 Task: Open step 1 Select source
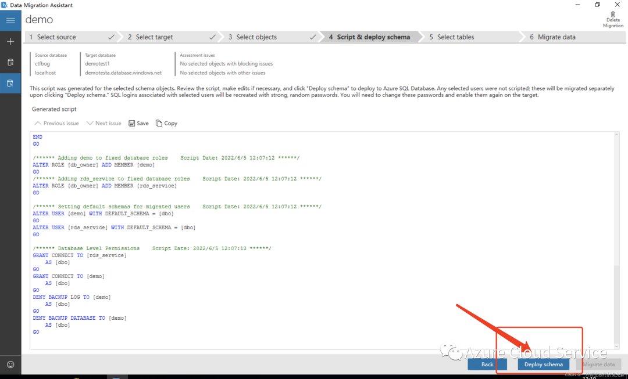click(70, 37)
